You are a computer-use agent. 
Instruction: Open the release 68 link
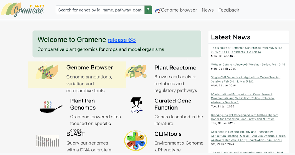pos(122,40)
